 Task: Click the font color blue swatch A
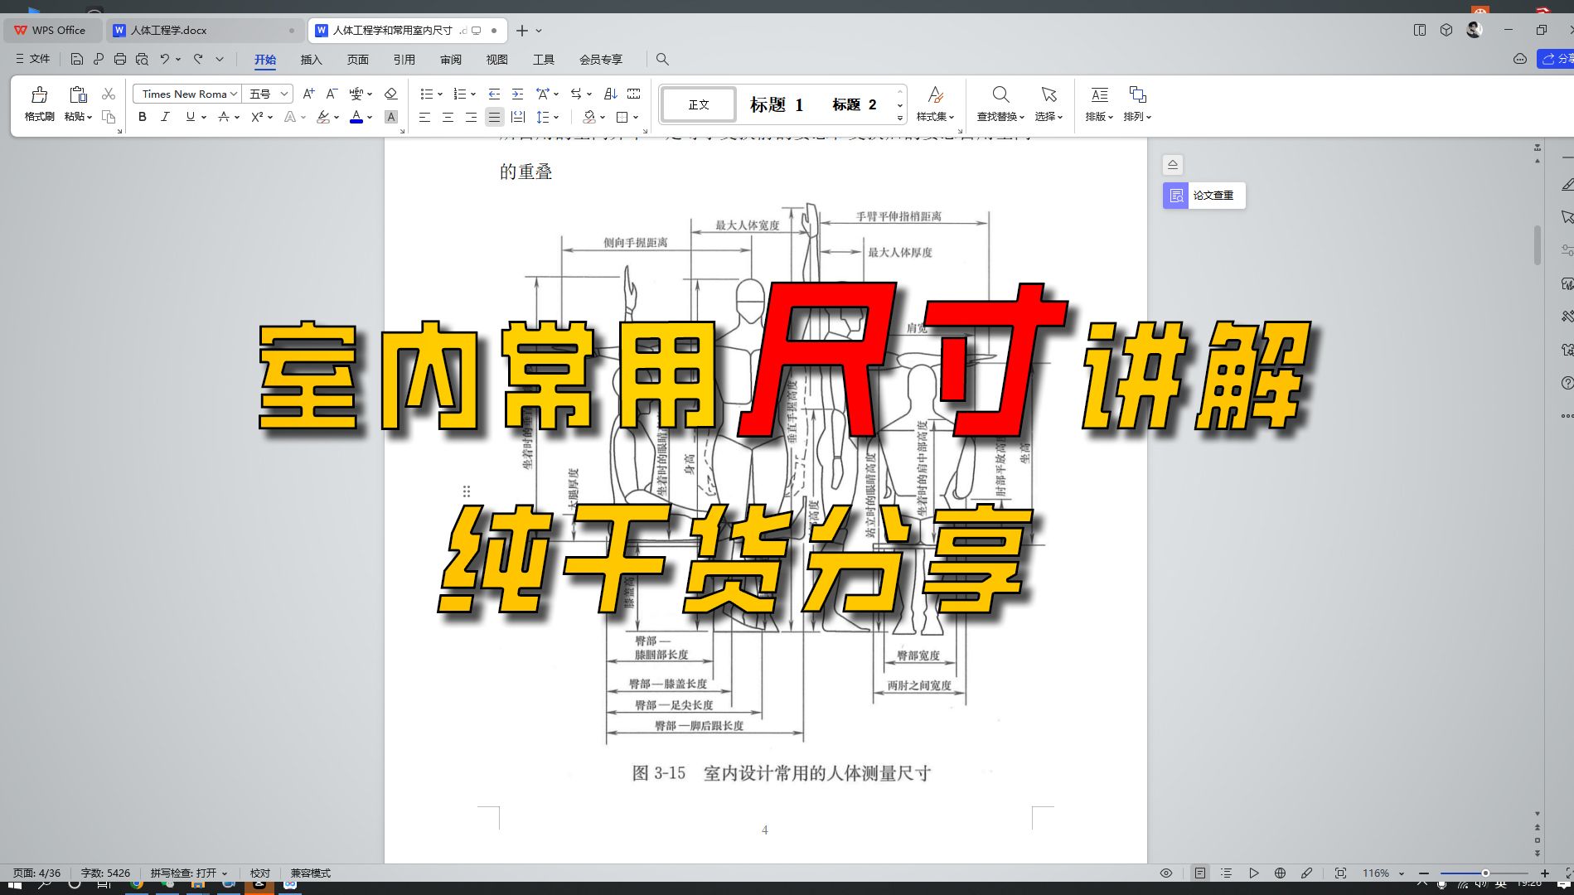pyautogui.click(x=356, y=118)
